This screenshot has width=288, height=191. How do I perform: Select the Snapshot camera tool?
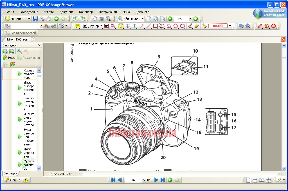point(101,19)
